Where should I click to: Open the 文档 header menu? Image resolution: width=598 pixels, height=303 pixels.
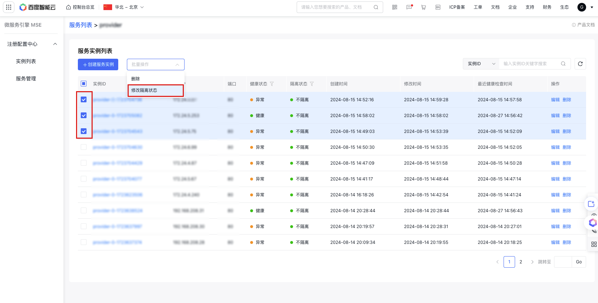495,7
